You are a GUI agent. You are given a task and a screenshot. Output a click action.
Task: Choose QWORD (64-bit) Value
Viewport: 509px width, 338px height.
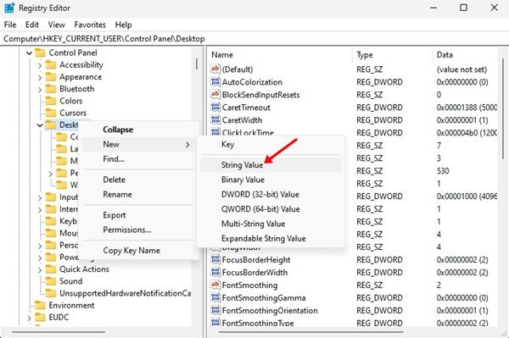tap(271, 209)
